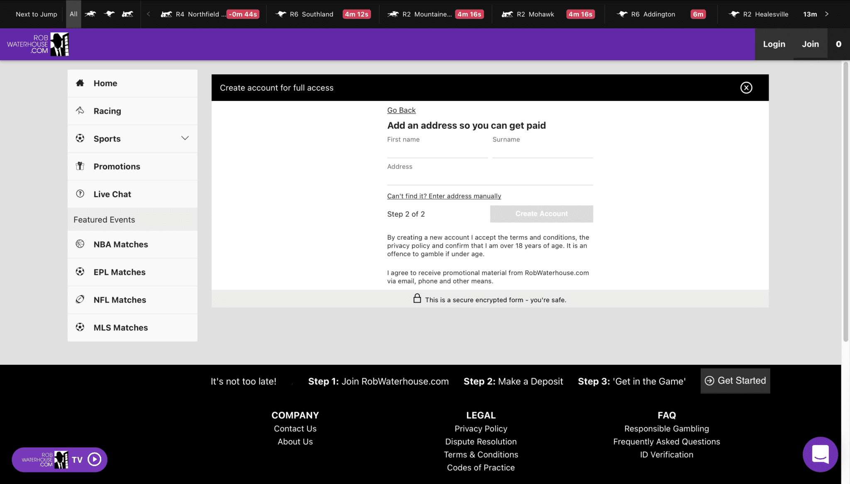Click the Live Chat question icon
Screen dimensions: 850x484
click(x=80, y=194)
